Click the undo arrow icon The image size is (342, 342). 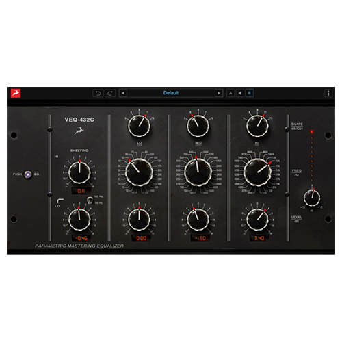[98, 93]
